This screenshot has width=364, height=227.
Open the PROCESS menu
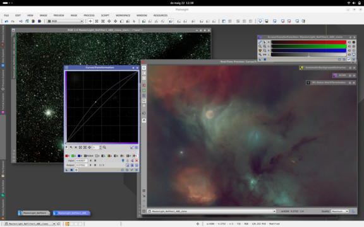tap(89, 15)
